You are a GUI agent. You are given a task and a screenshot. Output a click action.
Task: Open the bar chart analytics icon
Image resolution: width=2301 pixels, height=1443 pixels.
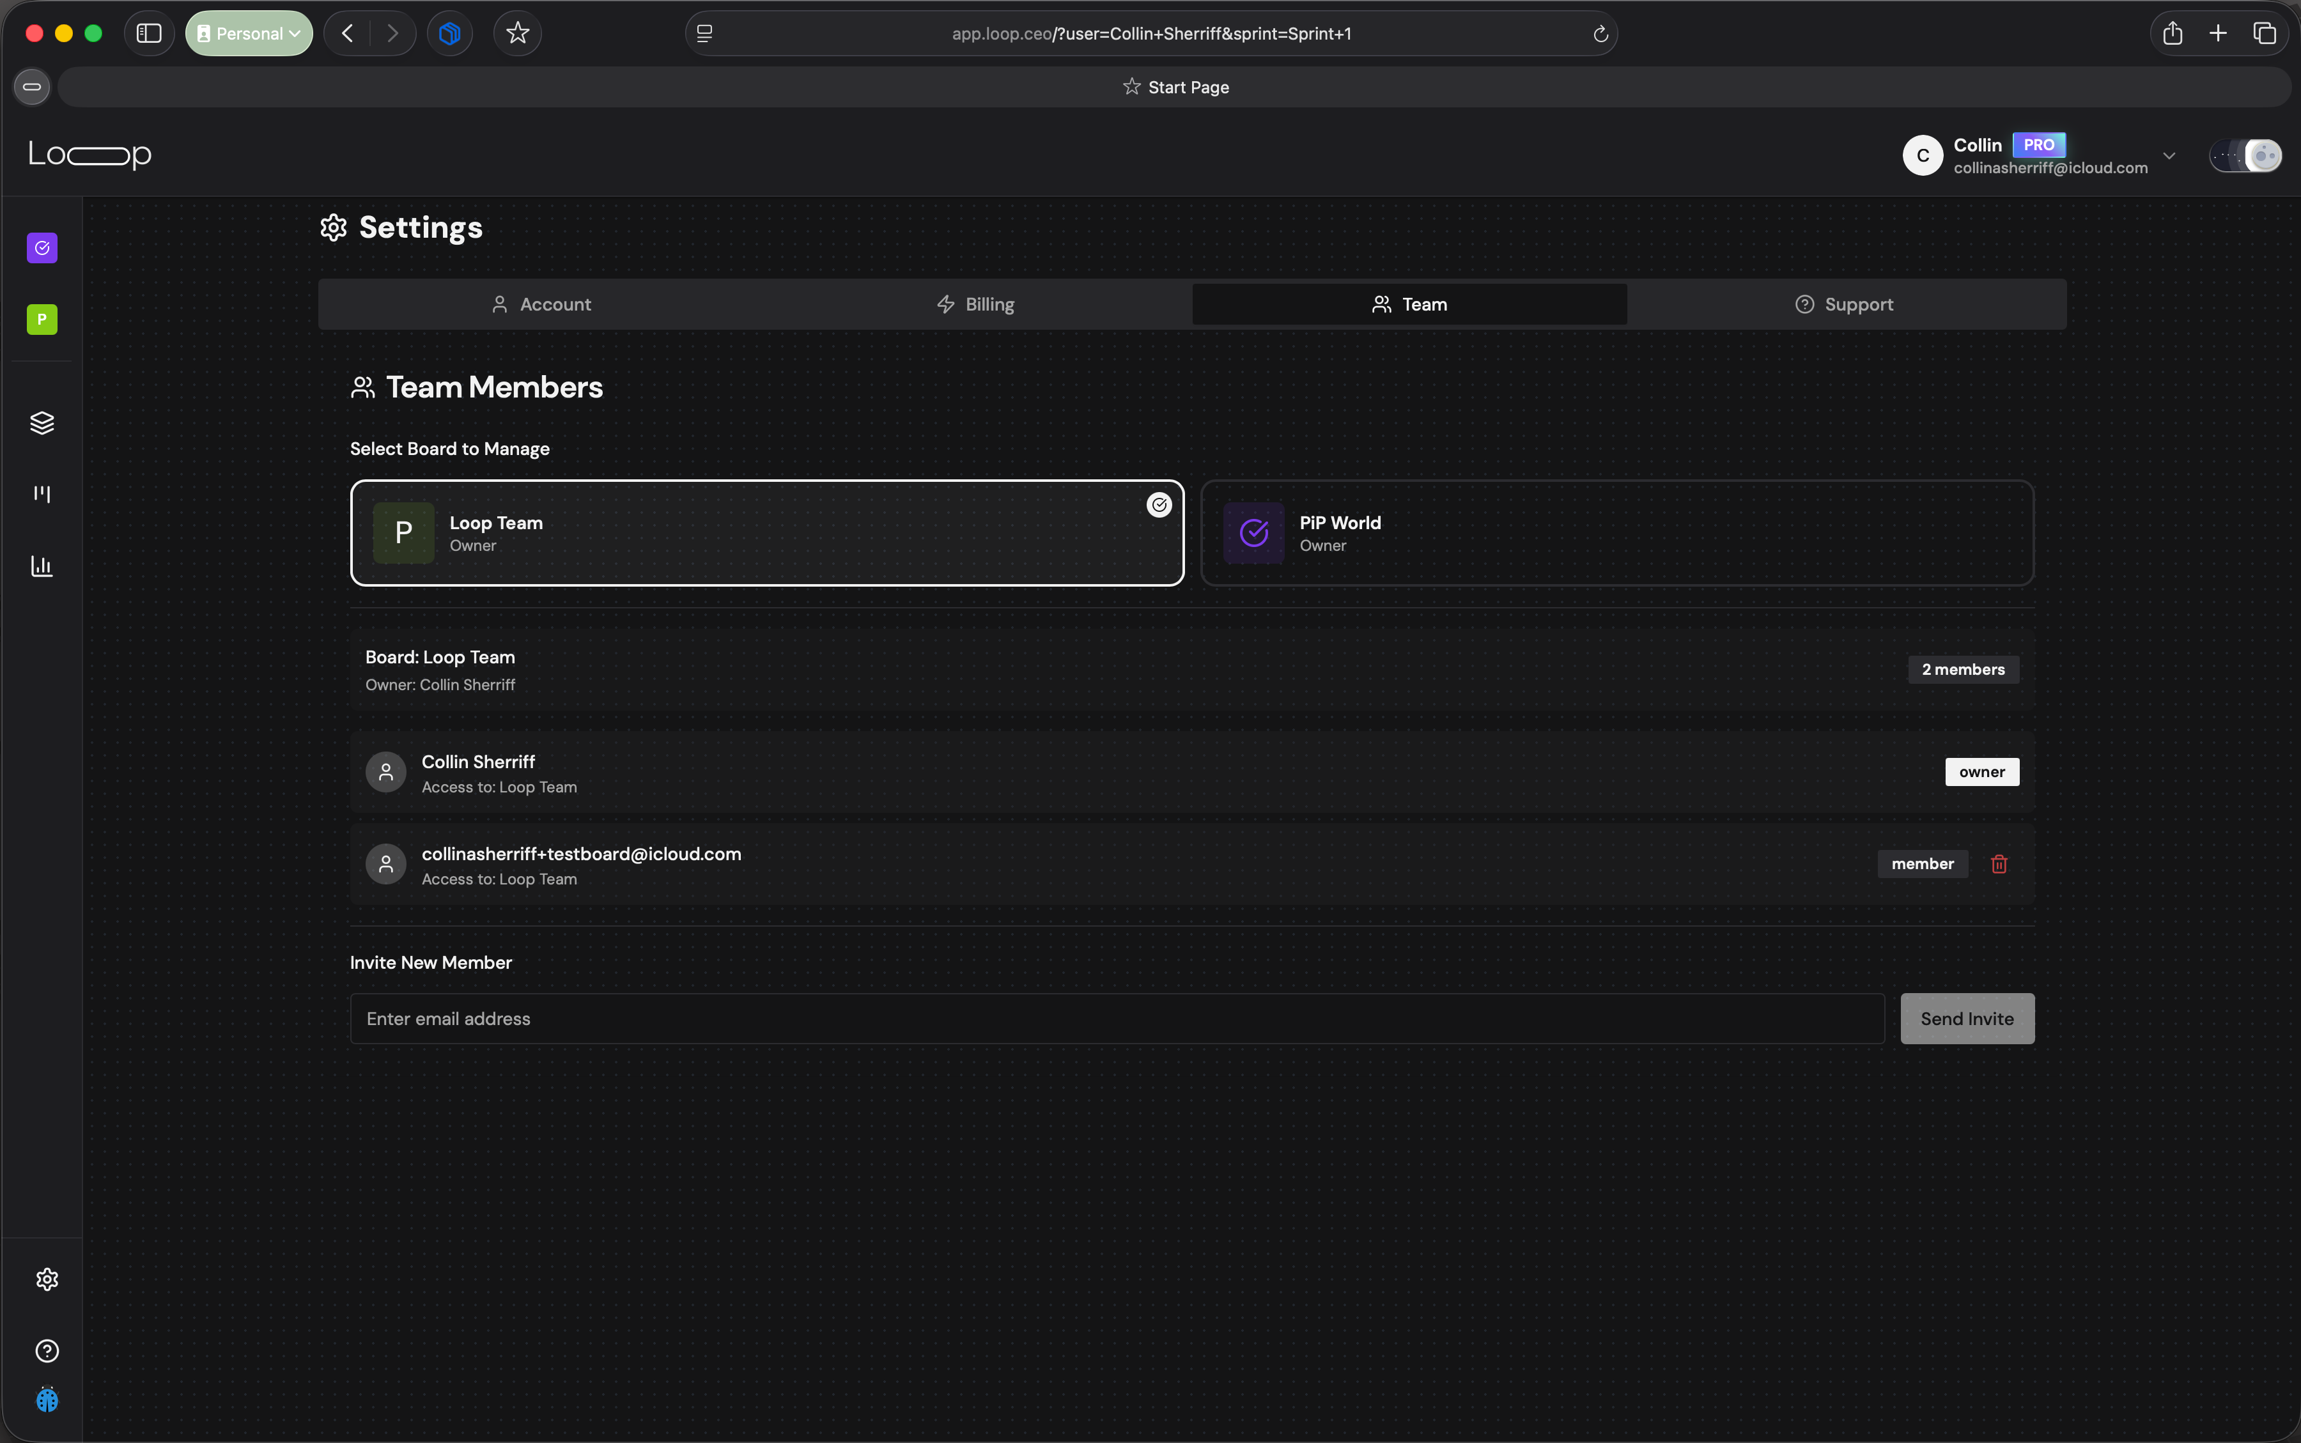coord(42,566)
